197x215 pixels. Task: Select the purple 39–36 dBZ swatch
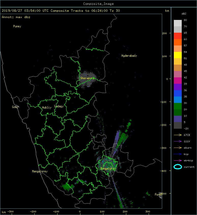point(178,87)
